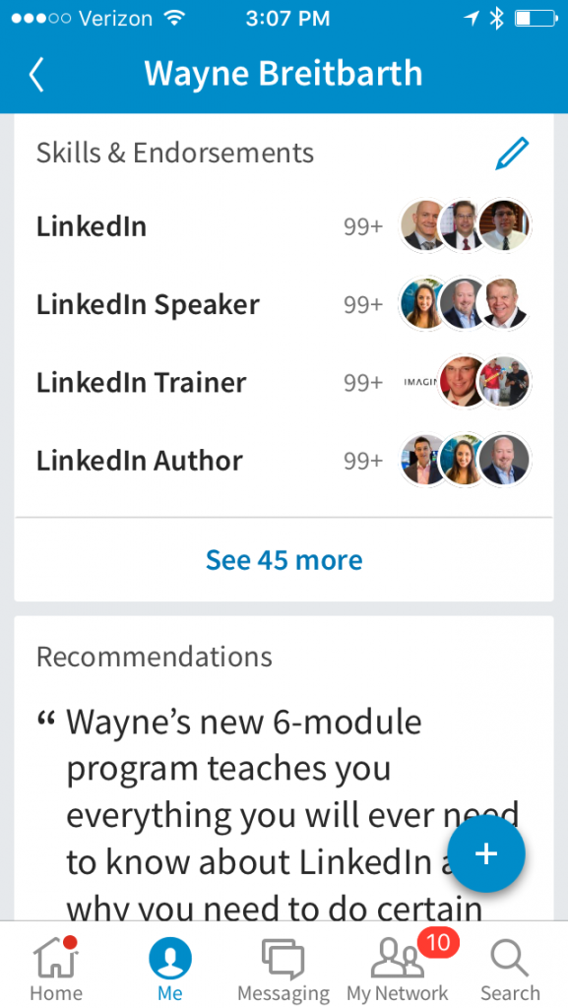This screenshot has height=1008, width=568.
Task: Open endorsers of the LinkedIn skill
Action: point(465,225)
